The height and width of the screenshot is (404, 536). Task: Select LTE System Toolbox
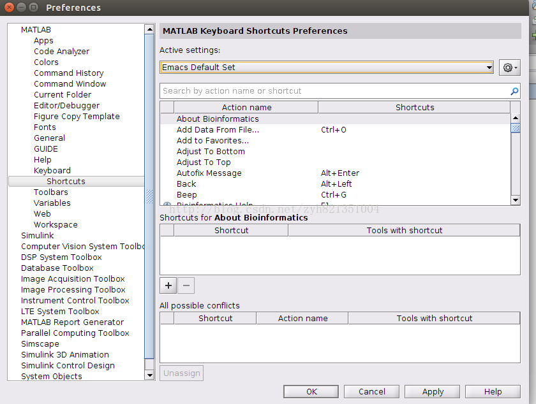[x=60, y=311]
